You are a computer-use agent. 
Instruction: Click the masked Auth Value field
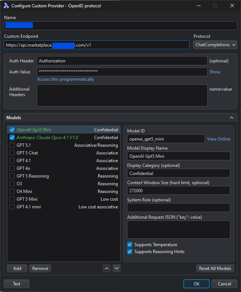pos(122,72)
